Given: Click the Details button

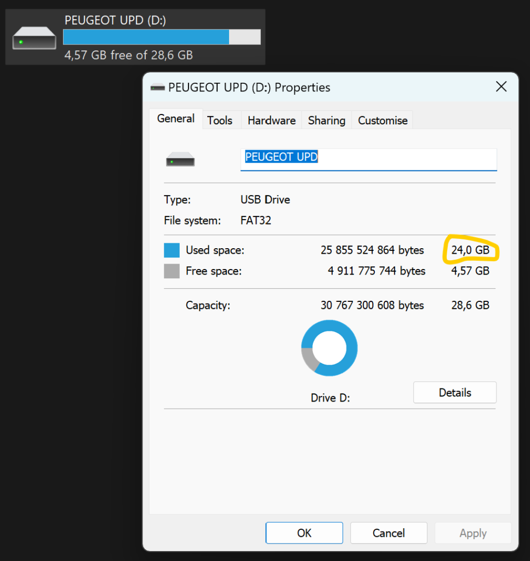Looking at the screenshot, I should [455, 392].
